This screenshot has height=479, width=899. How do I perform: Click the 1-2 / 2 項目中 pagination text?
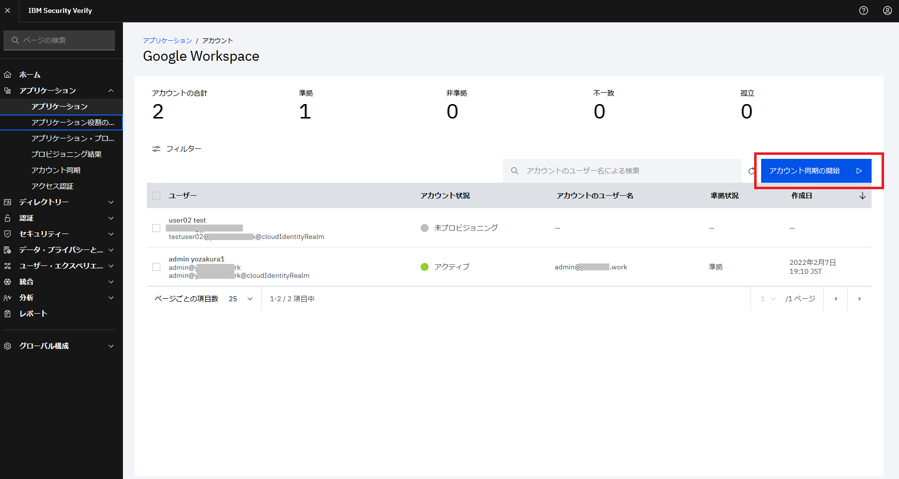click(x=292, y=299)
